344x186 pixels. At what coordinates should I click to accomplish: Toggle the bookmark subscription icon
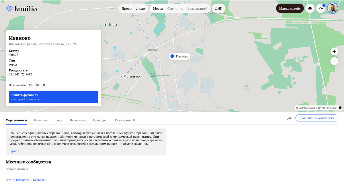(x=44, y=85)
